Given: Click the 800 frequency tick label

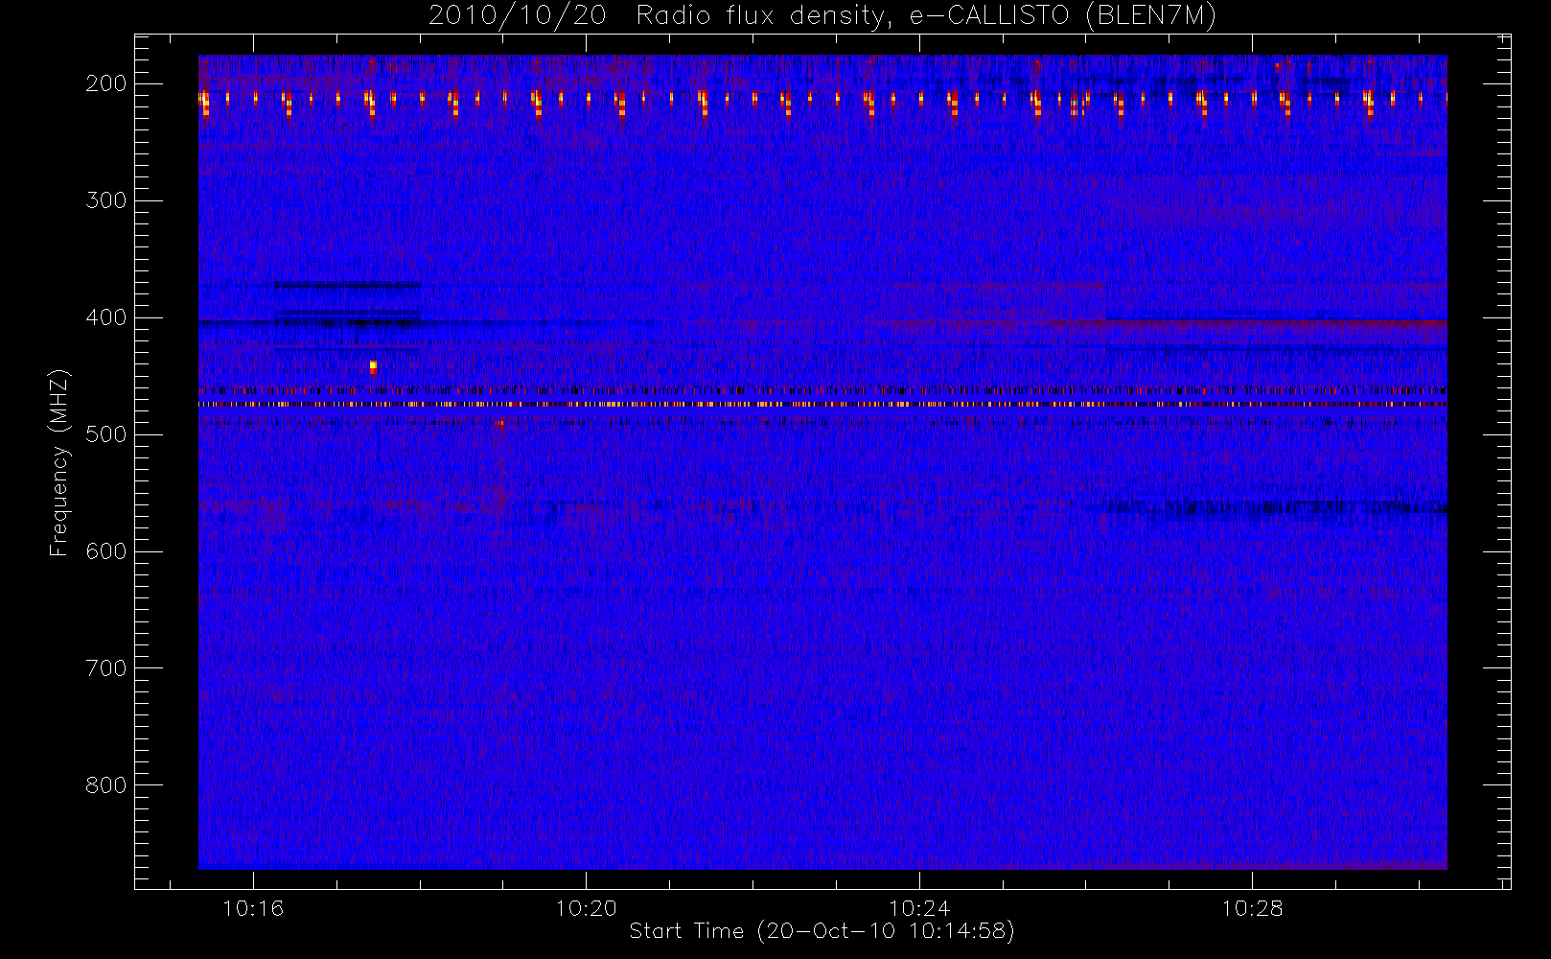Looking at the screenshot, I should 106,785.
